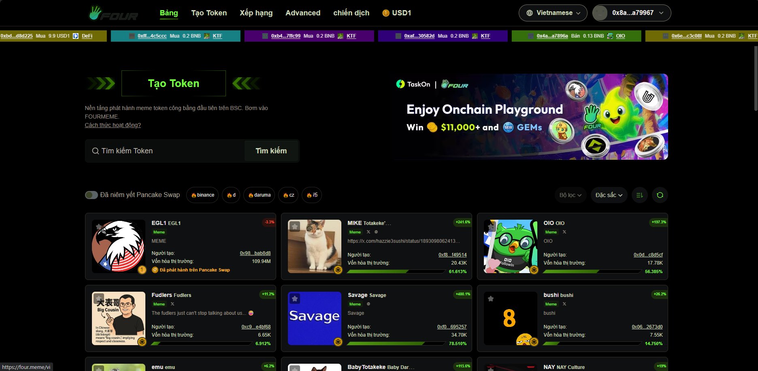This screenshot has width=758, height=371.
Task: Click the +480.1% change badge on Savage
Action: (463, 294)
